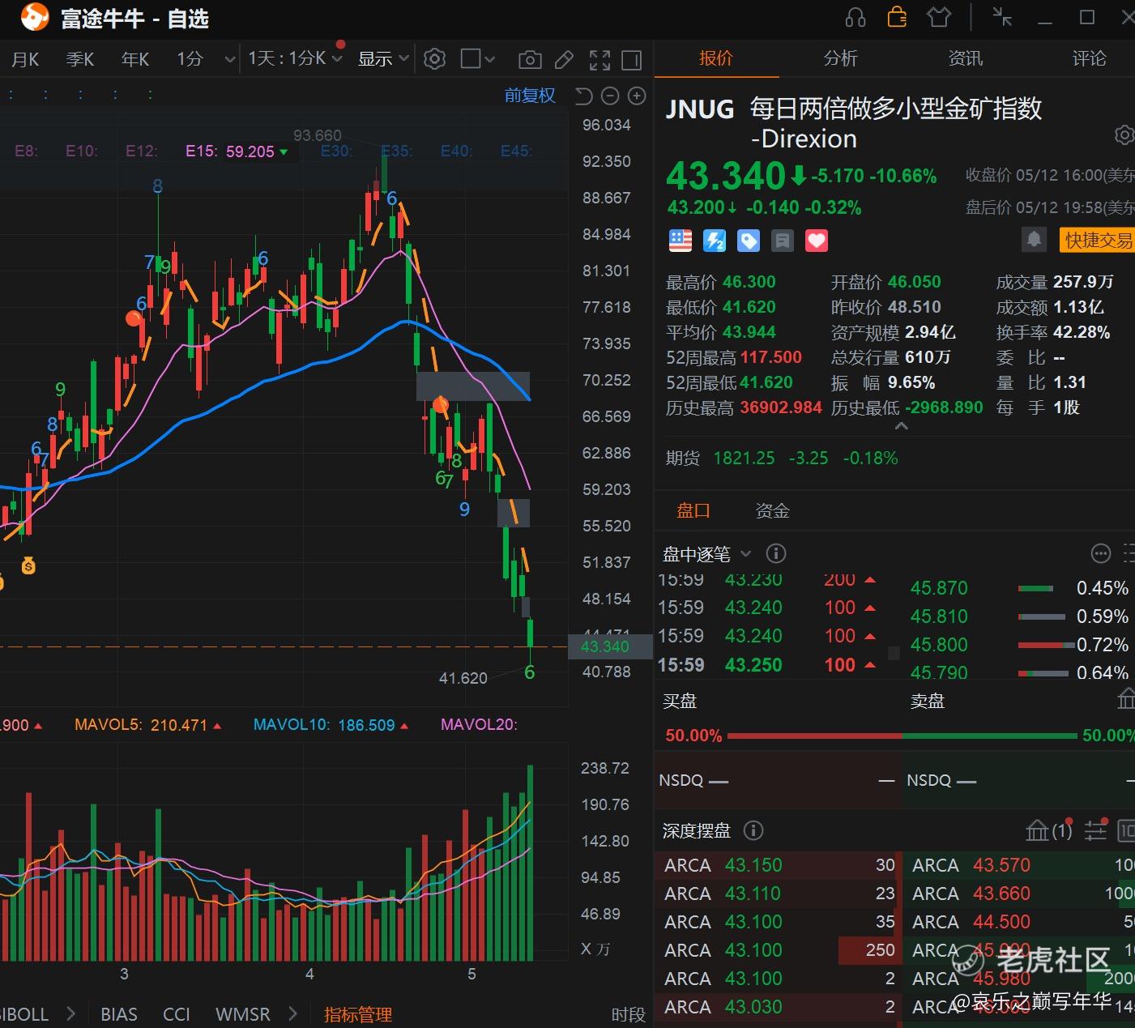Toggle the MAVOL10 186.509 indicator label
Screen dimensions: 1135x1028
coord(331,725)
